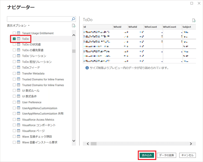Check the ToDo リレーション checkbox
203x162 pixels.
(14, 56)
